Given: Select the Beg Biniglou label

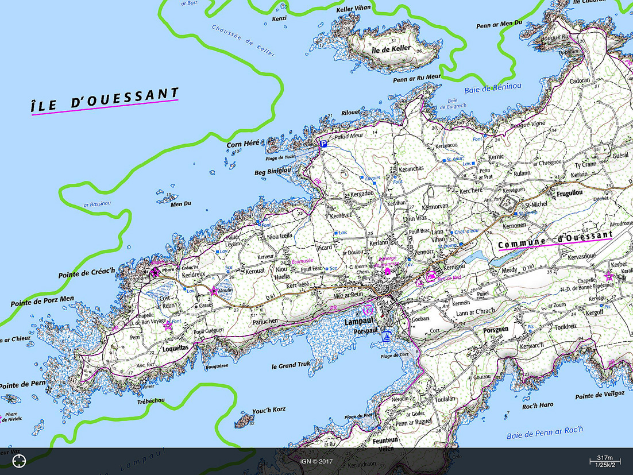Looking at the screenshot, I should click(x=272, y=171).
